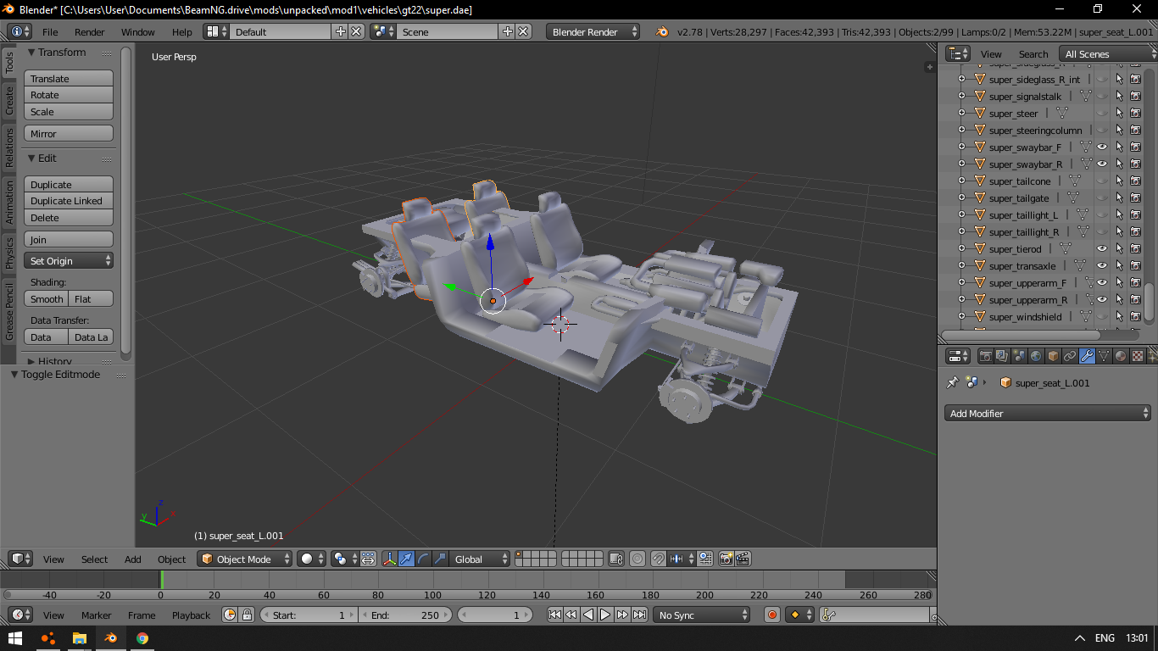Click the green current frame marker in timeline
Screen dimensions: 1158x651
pos(161,579)
